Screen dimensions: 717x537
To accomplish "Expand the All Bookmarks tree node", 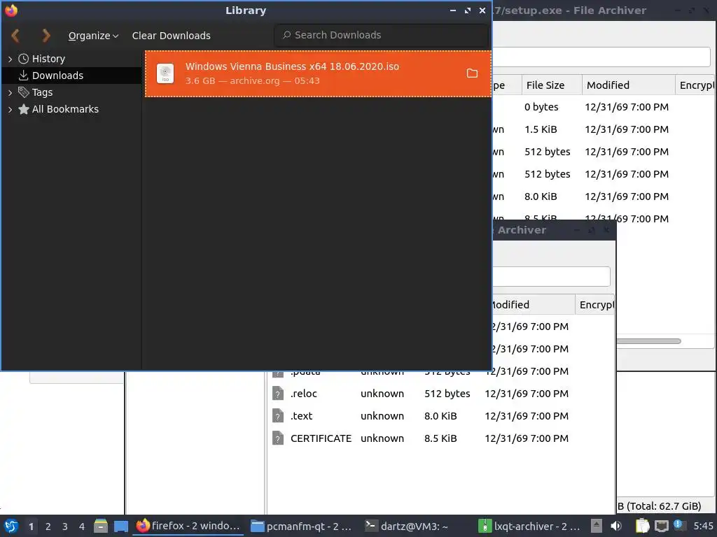I will pyautogui.click(x=10, y=110).
